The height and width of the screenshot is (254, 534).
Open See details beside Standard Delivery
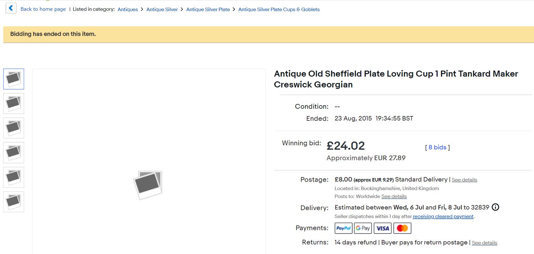coord(465,180)
